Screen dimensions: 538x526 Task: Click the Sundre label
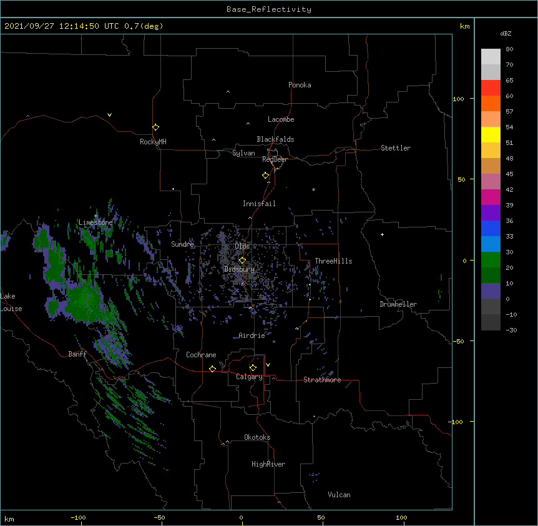[x=182, y=244]
